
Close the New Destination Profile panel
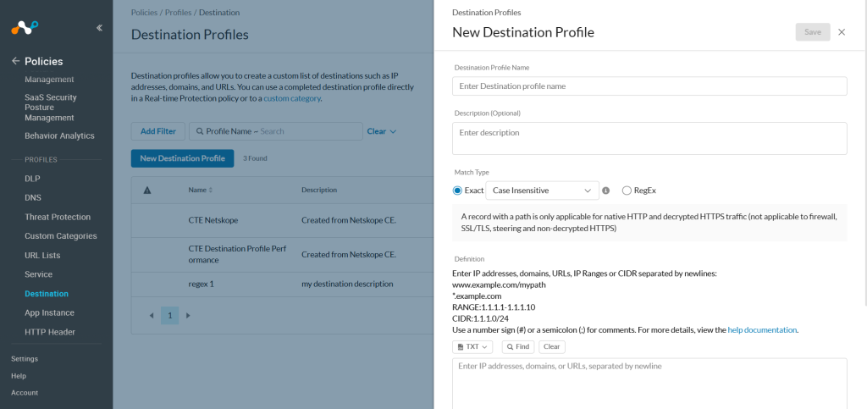point(842,32)
